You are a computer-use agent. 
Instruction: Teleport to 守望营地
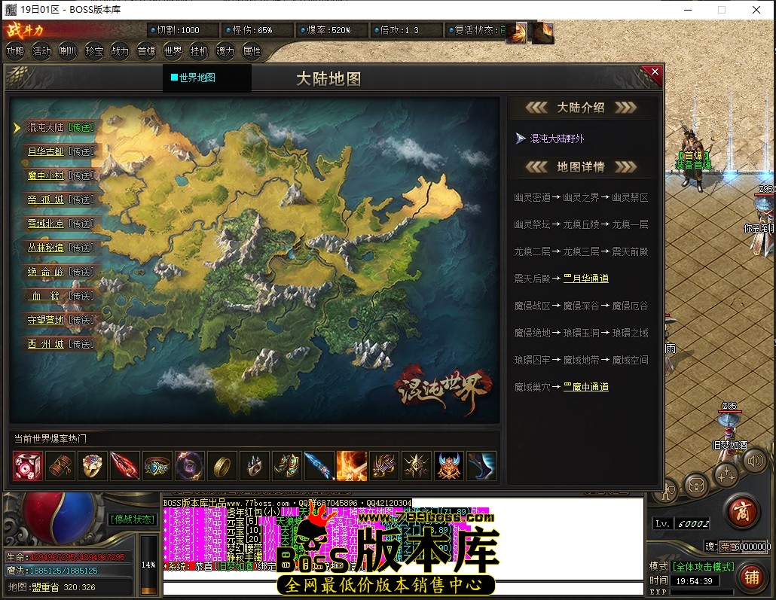coord(81,320)
